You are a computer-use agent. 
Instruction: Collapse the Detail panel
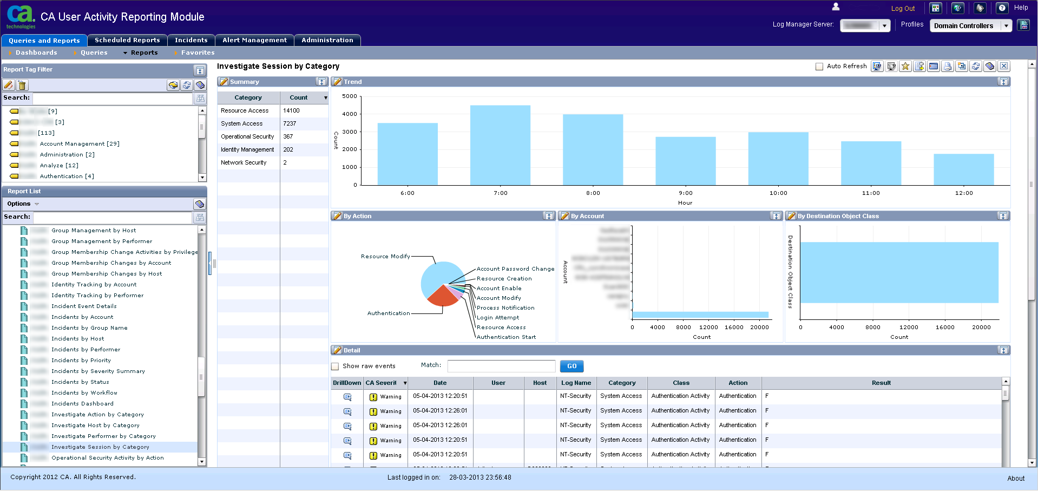tap(1003, 350)
